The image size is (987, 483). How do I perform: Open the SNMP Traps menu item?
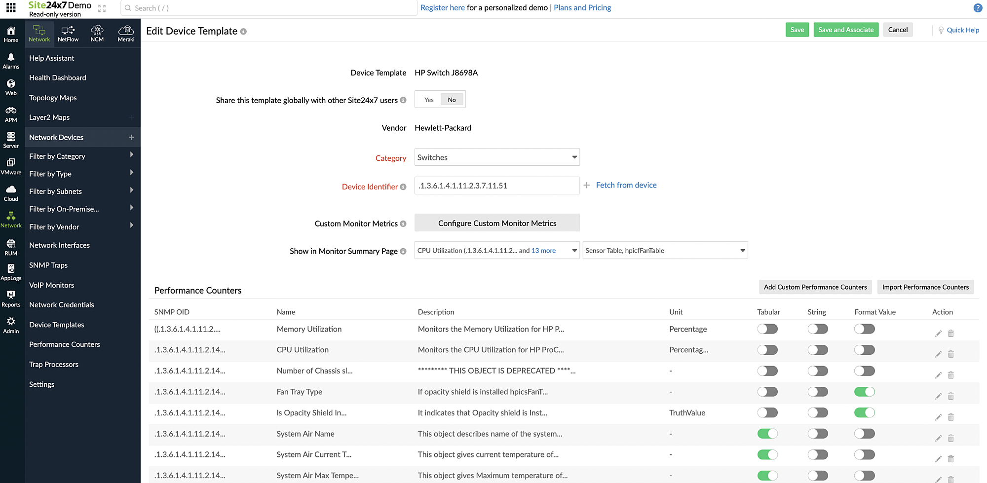[48, 265]
